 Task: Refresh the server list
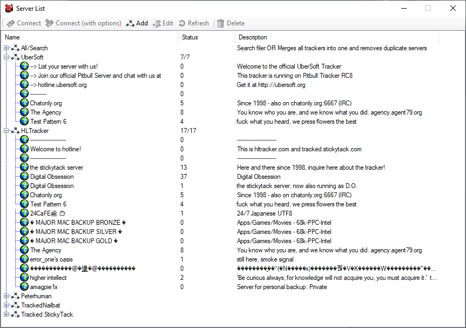click(194, 23)
